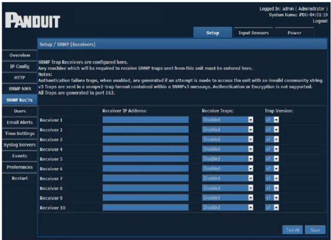Open the Setup tab
The height and width of the screenshot is (240, 331).
coord(213,33)
